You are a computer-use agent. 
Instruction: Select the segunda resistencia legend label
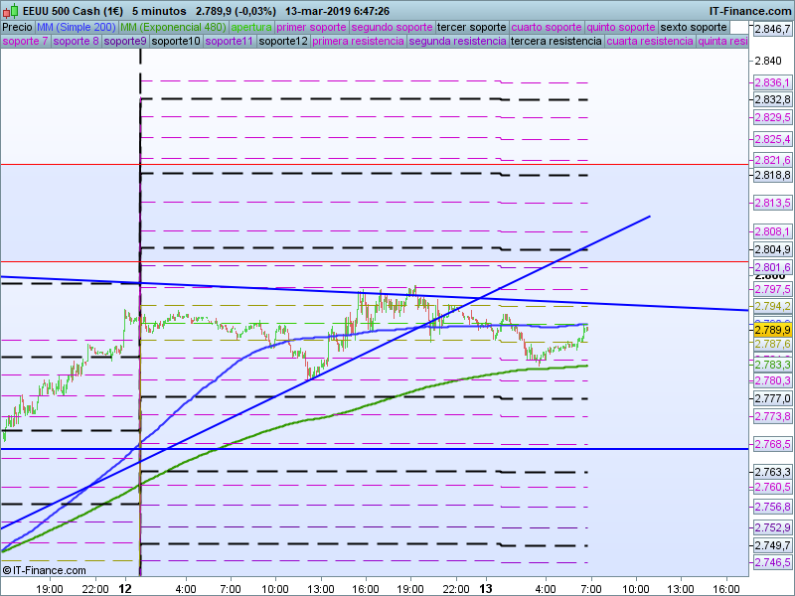click(x=458, y=41)
